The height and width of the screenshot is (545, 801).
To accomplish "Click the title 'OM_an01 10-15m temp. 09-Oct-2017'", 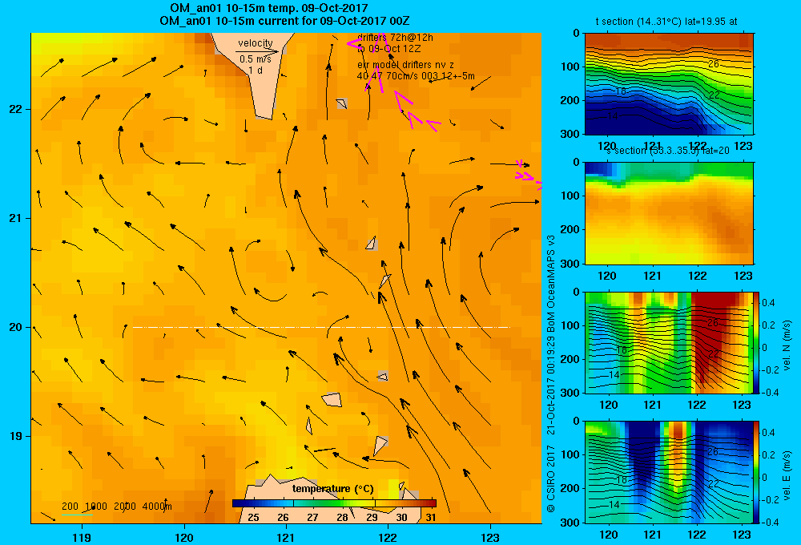I will [268, 8].
